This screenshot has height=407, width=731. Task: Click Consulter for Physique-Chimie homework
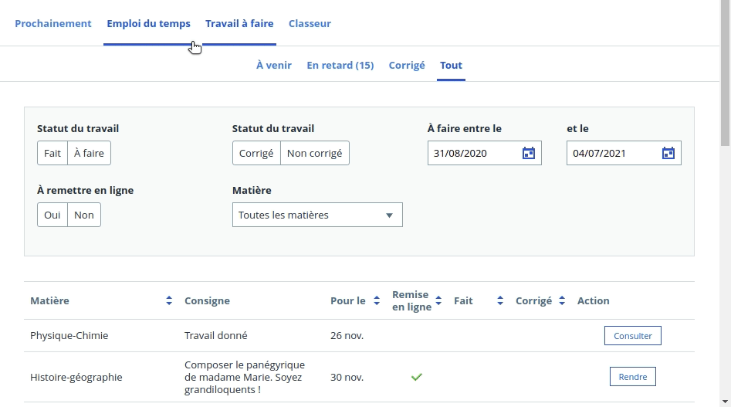coord(633,336)
